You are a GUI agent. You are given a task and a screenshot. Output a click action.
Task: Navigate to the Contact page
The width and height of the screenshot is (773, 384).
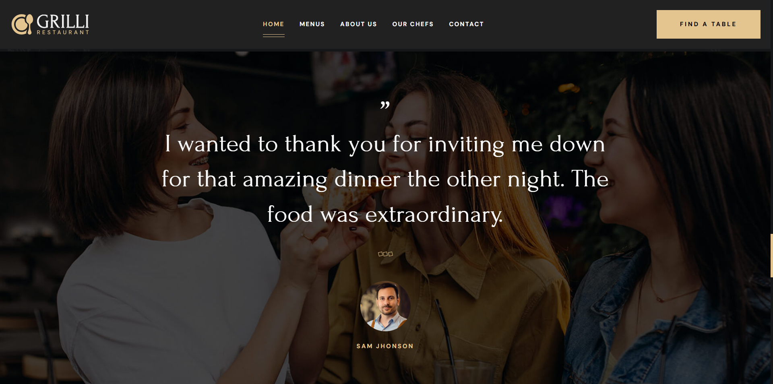coord(466,24)
